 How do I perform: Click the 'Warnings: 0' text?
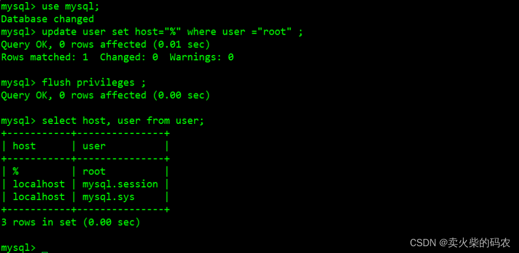click(x=202, y=57)
